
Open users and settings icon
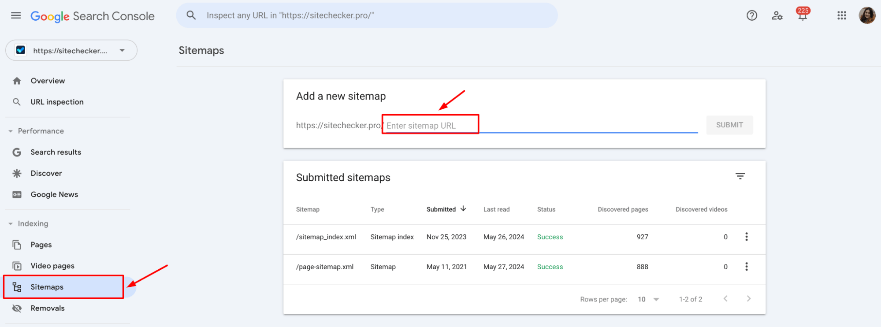[x=777, y=16]
